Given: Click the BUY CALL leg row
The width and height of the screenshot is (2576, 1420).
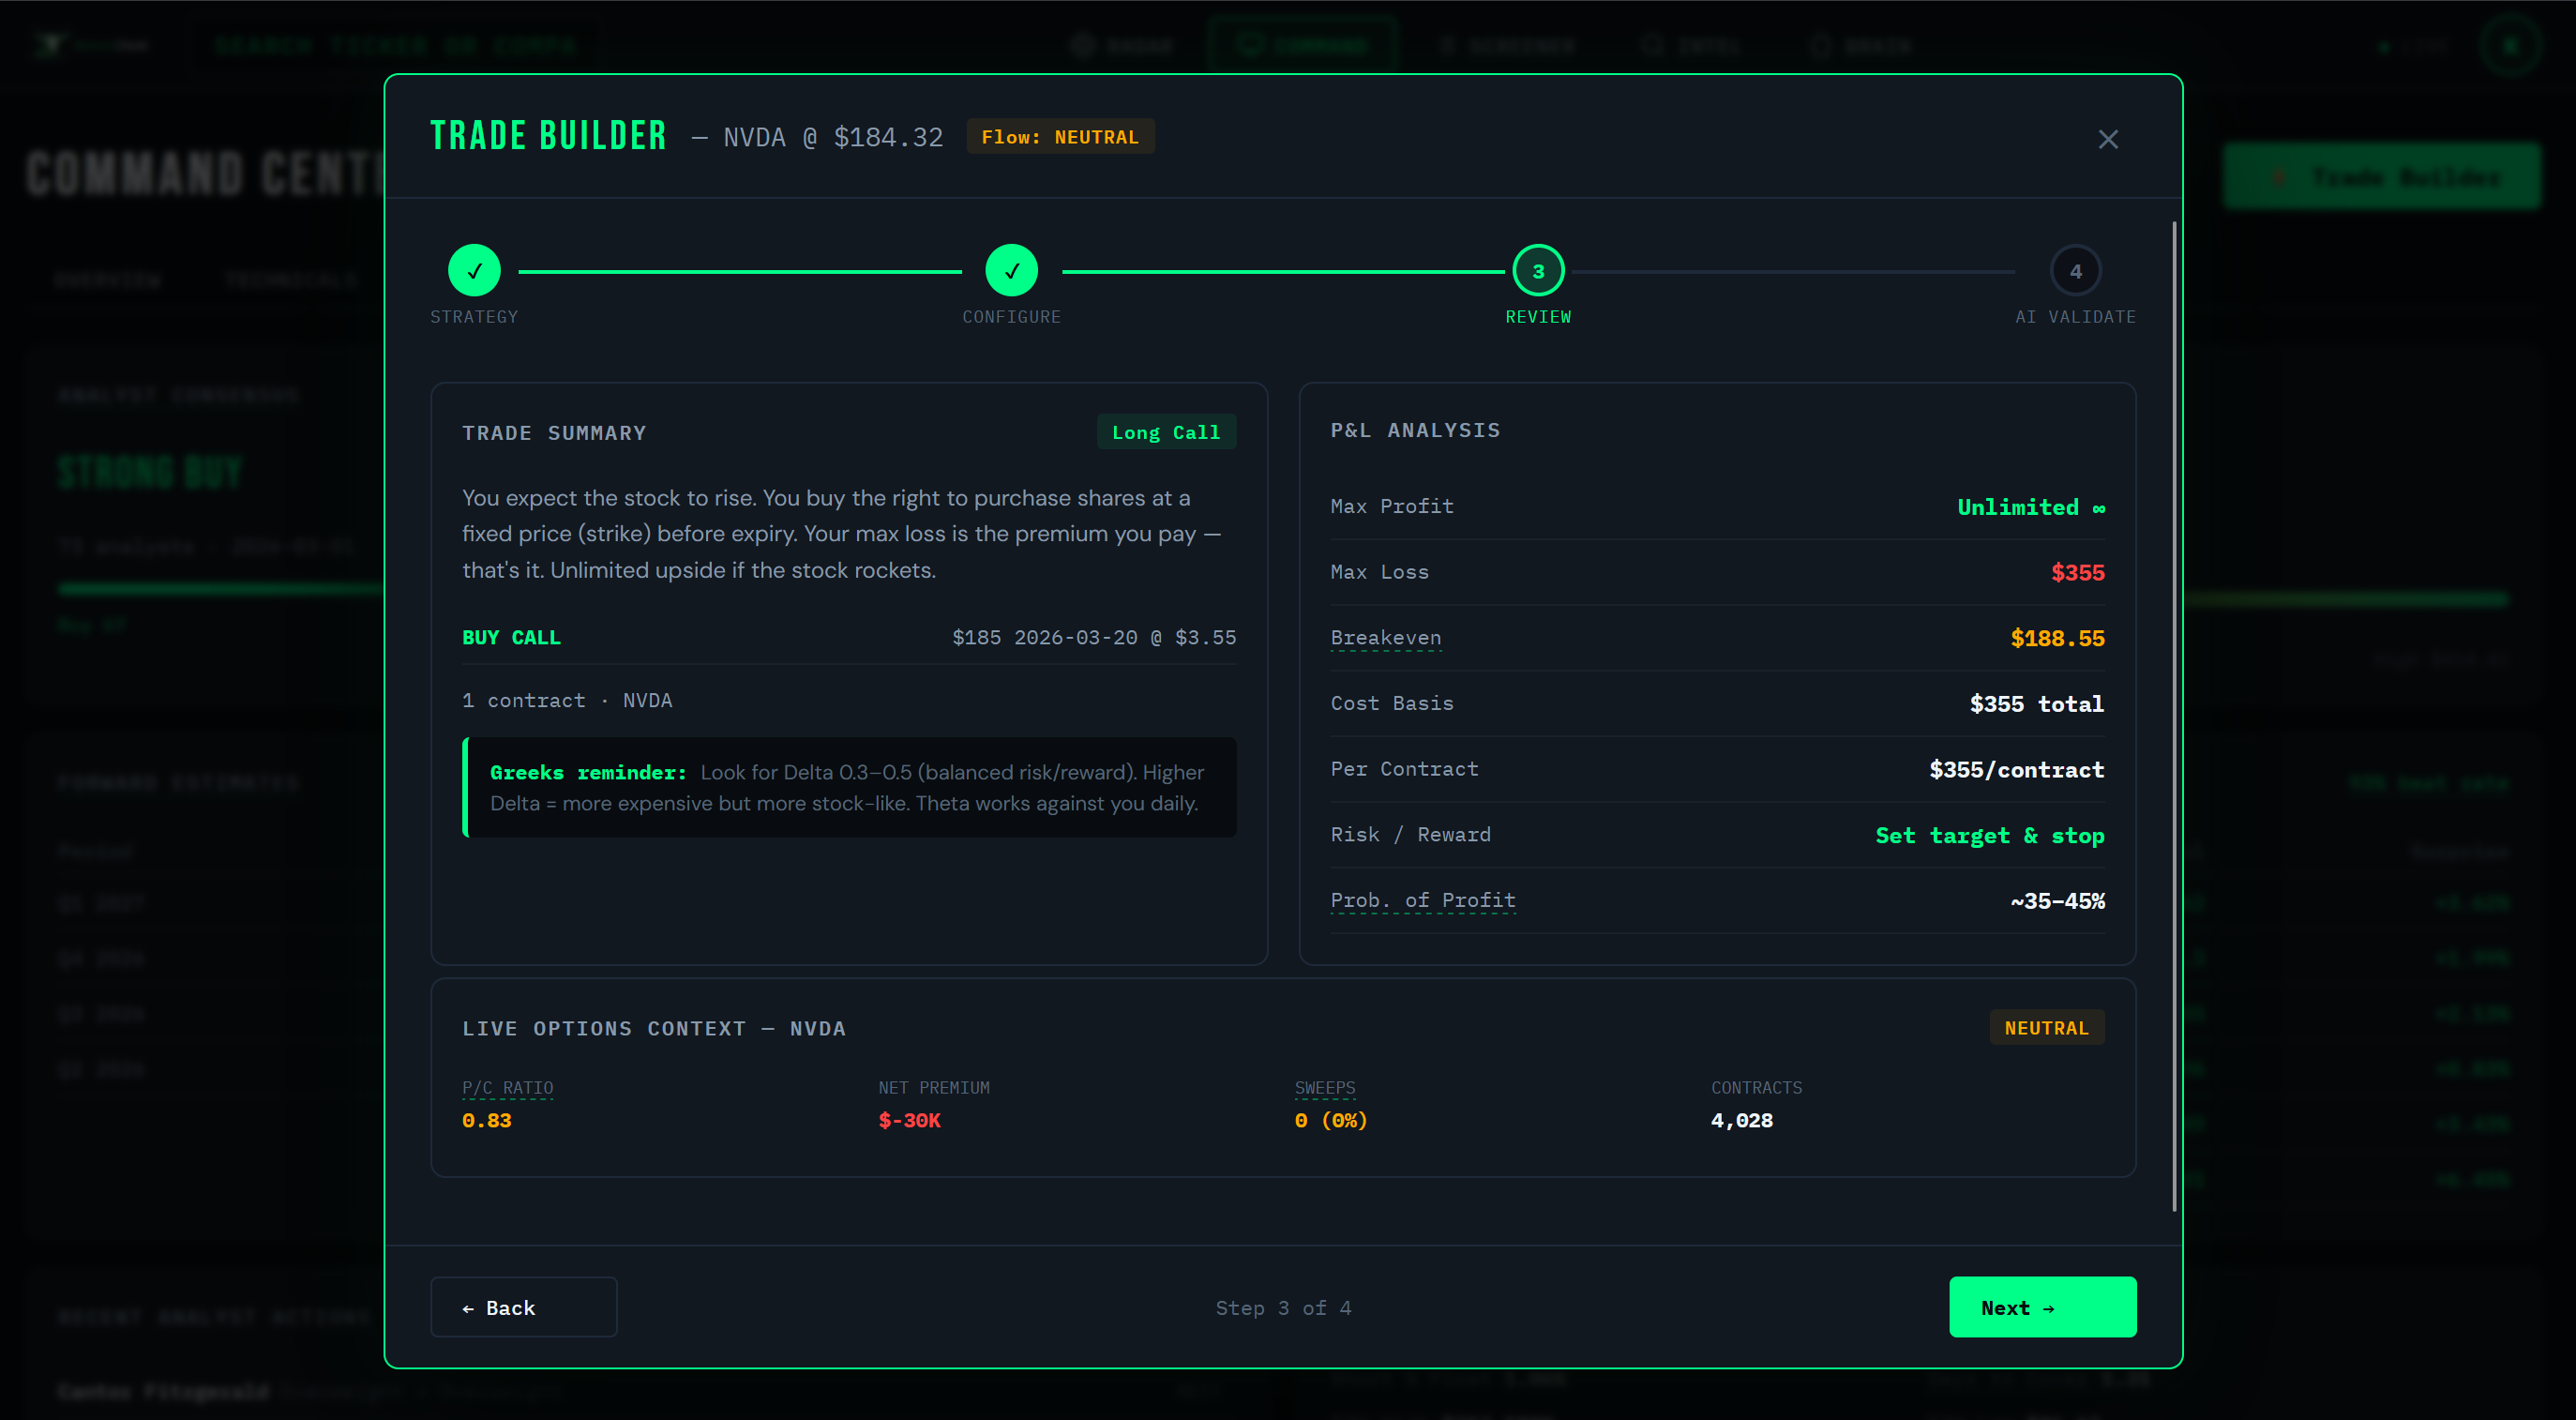Looking at the screenshot, I should [x=848, y=638].
